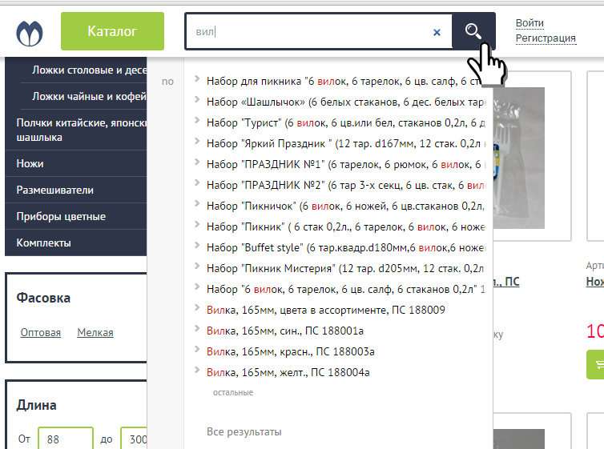Choose suggestion Набор "ПРАЗДНИК №2"
604x449 pixels.
click(x=345, y=185)
